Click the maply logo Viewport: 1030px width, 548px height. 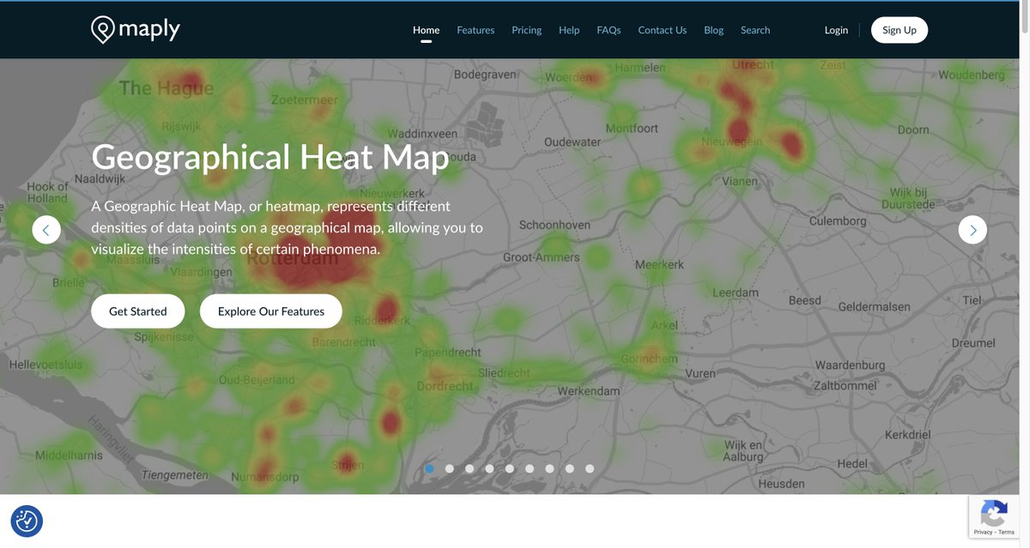coord(136,30)
